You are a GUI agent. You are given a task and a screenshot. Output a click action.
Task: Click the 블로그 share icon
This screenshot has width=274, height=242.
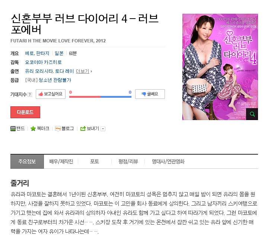tap(58, 129)
